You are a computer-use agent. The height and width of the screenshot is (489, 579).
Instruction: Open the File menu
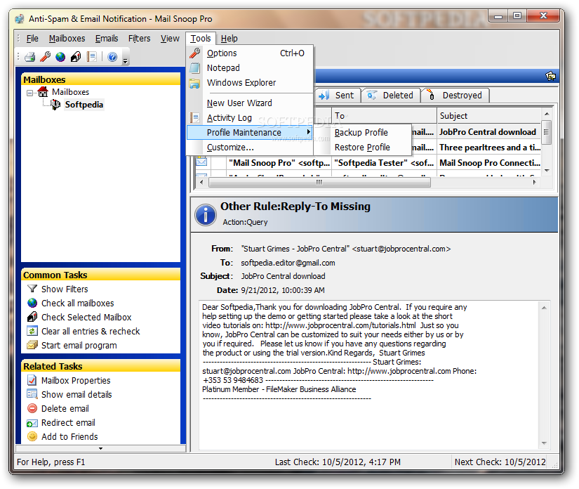32,39
